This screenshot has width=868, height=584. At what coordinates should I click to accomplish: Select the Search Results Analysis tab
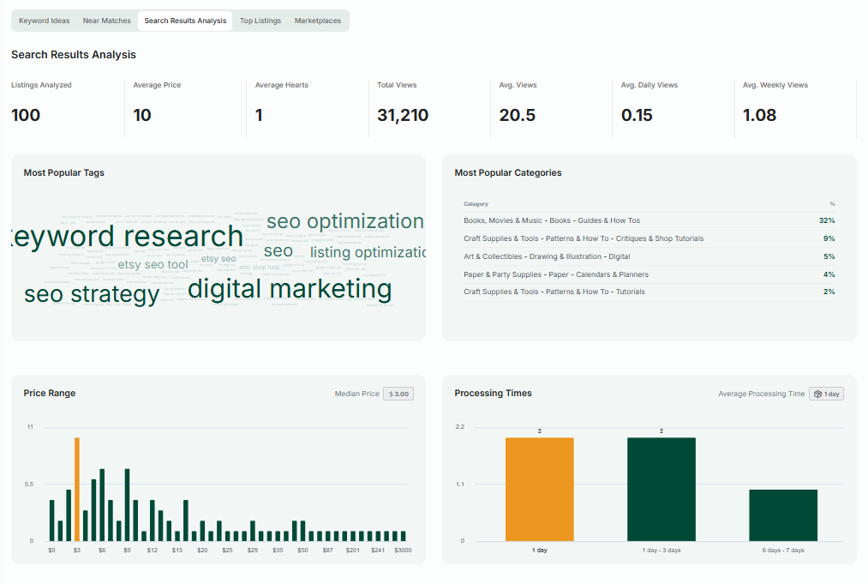pyautogui.click(x=184, y=21)
